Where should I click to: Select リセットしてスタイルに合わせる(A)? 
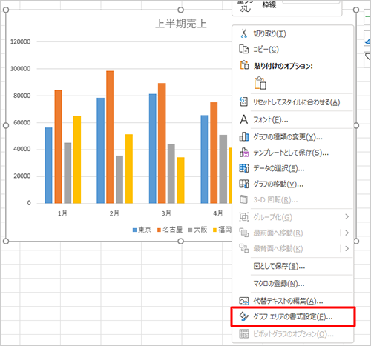(292, 102)
